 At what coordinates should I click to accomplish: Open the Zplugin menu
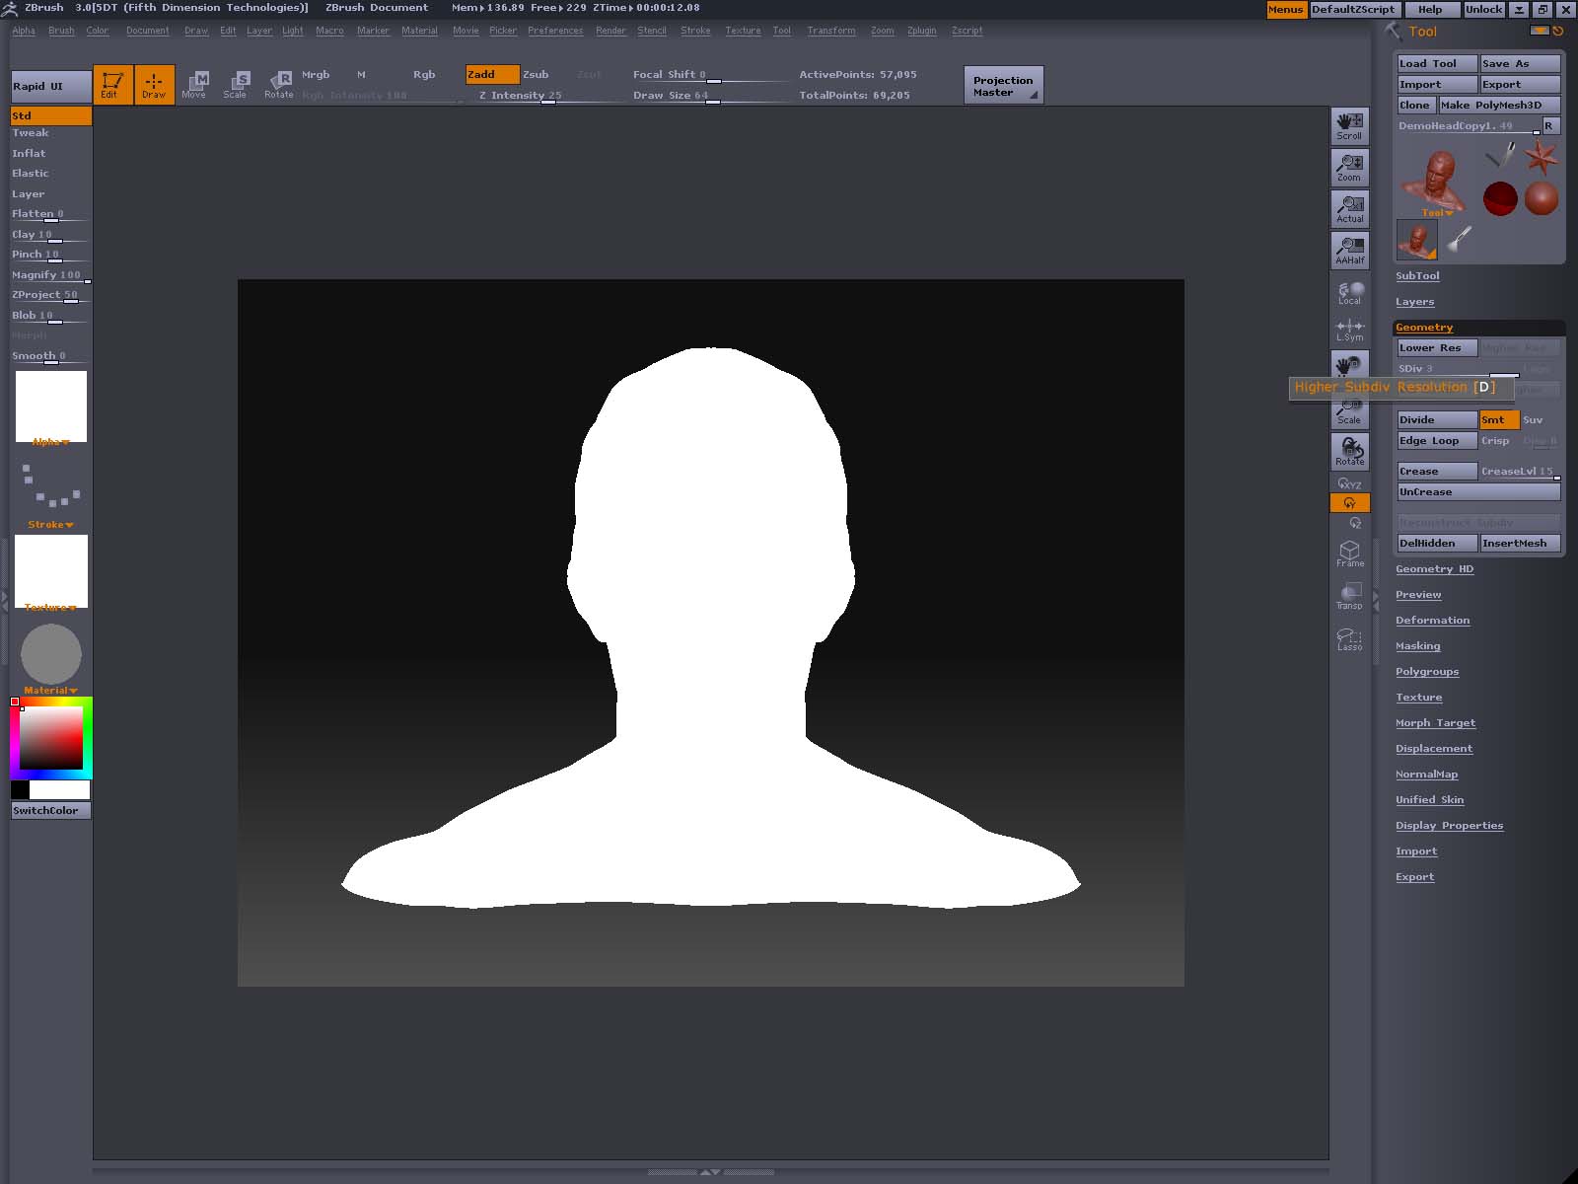coord(921,31)
